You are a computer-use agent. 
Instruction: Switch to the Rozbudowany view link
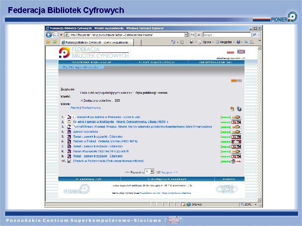(x=91, y=108)
